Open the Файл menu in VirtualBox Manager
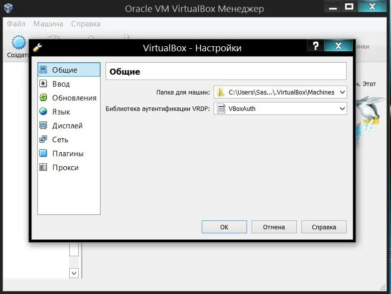391x294 pixels. coord(16,24)
